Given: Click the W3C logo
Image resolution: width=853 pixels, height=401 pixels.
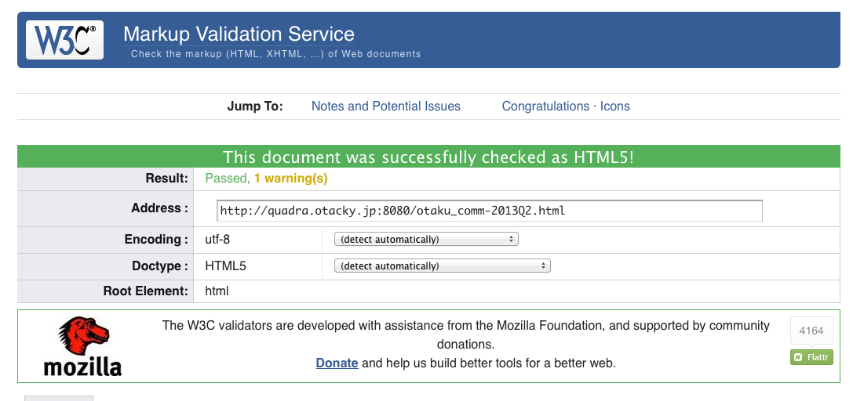Looking at the screenshot, I should click(64, 40).
